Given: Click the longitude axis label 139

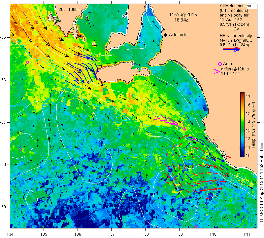Looking at the screenshot, I should pos(179,234).
